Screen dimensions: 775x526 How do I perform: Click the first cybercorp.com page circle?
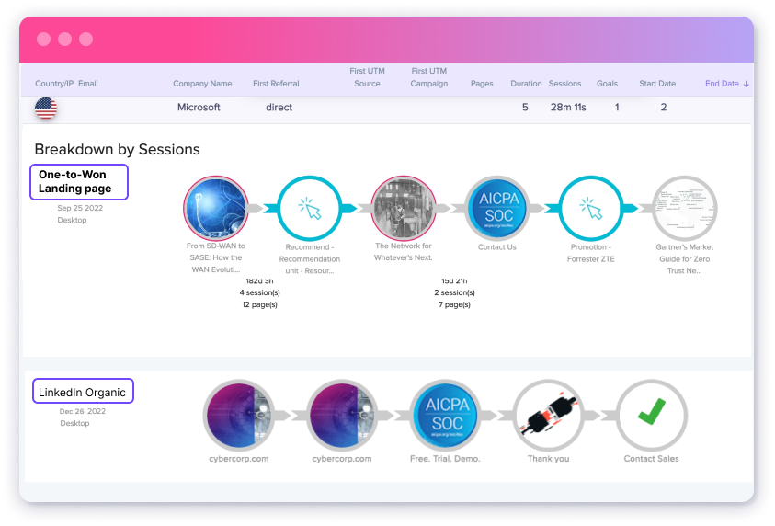[x=239, y=416]
